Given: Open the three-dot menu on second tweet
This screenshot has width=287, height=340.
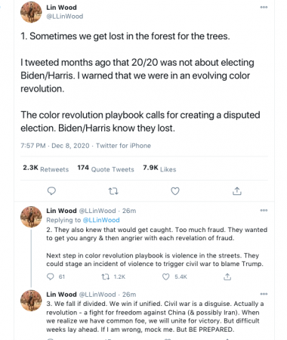Looking at the screenshot, I should (264, 210).
